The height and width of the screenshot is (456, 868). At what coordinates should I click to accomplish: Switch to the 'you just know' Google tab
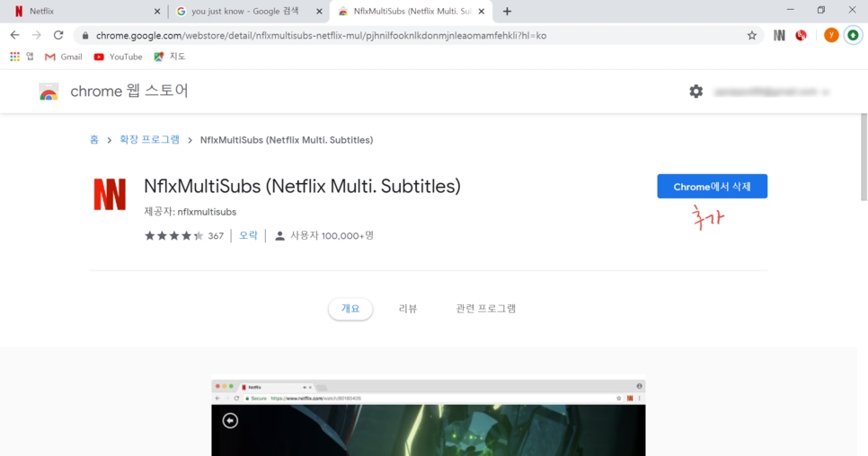coord(248,11)
